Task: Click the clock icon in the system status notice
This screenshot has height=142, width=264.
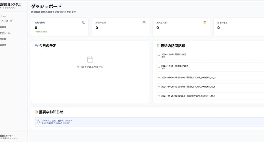Action: pos(38,122)
